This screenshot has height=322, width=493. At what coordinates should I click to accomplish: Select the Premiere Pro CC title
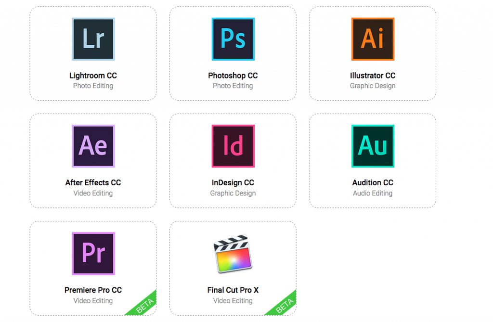click(93, 290)
